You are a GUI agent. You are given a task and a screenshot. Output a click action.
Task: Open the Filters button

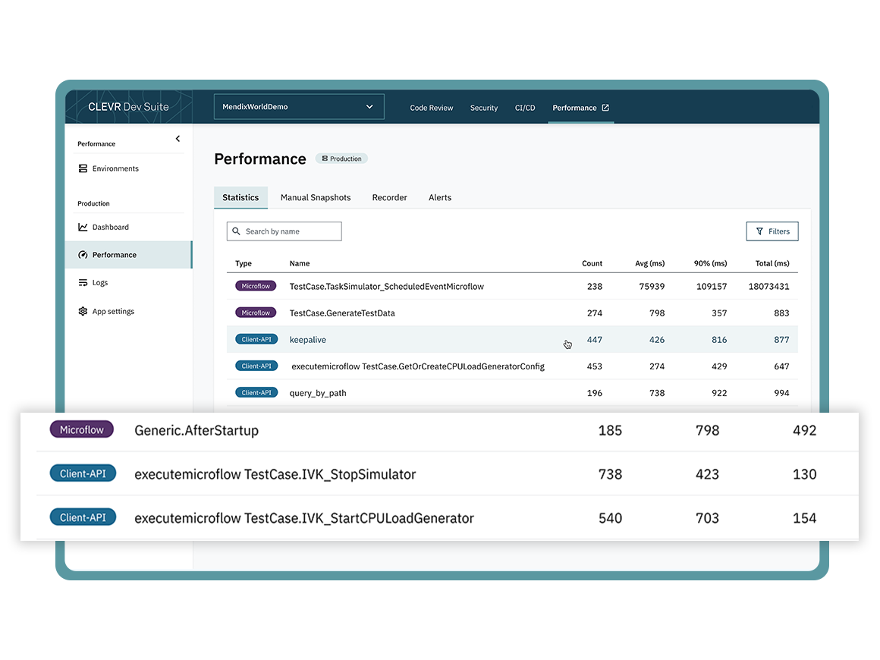(772, 231)
